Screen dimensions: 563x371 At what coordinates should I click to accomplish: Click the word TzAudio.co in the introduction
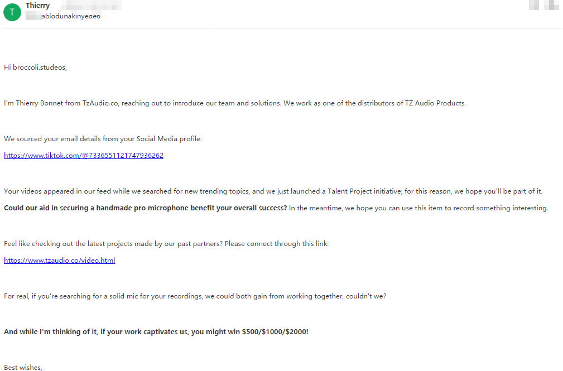coord(100,103)
